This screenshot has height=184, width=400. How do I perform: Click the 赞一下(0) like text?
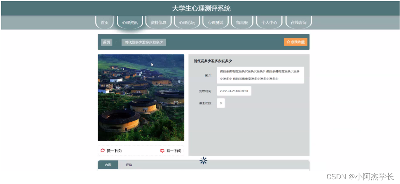point(114,151)
